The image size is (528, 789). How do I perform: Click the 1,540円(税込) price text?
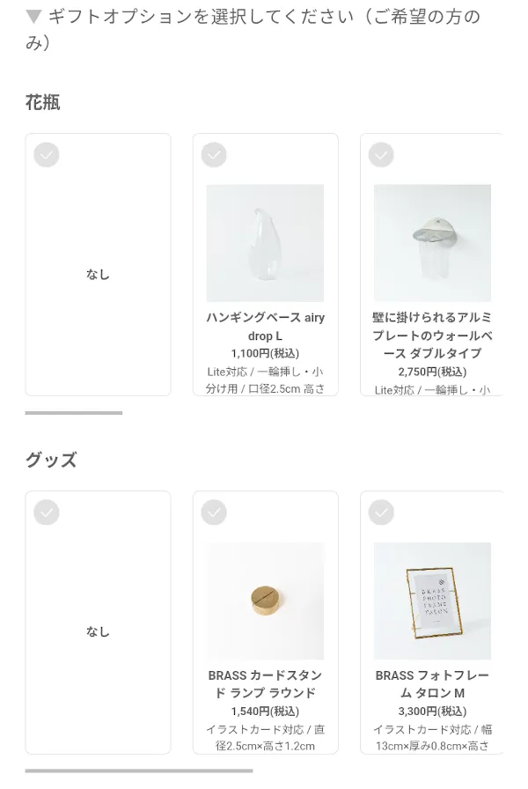[x=265, y=712]
